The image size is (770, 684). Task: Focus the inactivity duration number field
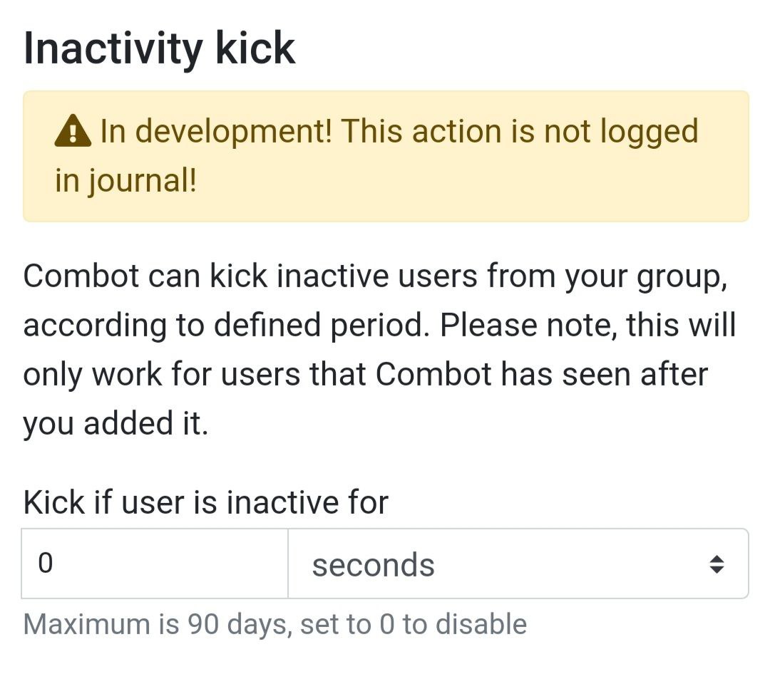click(x=155, y=564)
